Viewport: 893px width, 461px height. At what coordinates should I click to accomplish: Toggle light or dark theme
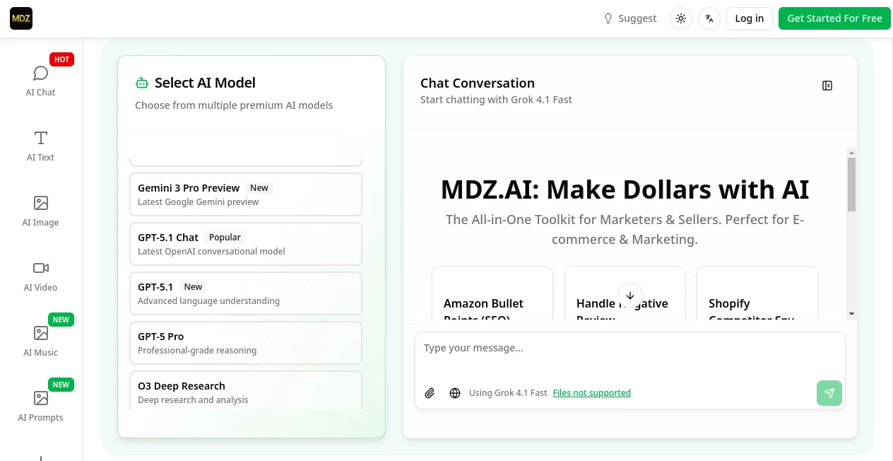[680, 18]
